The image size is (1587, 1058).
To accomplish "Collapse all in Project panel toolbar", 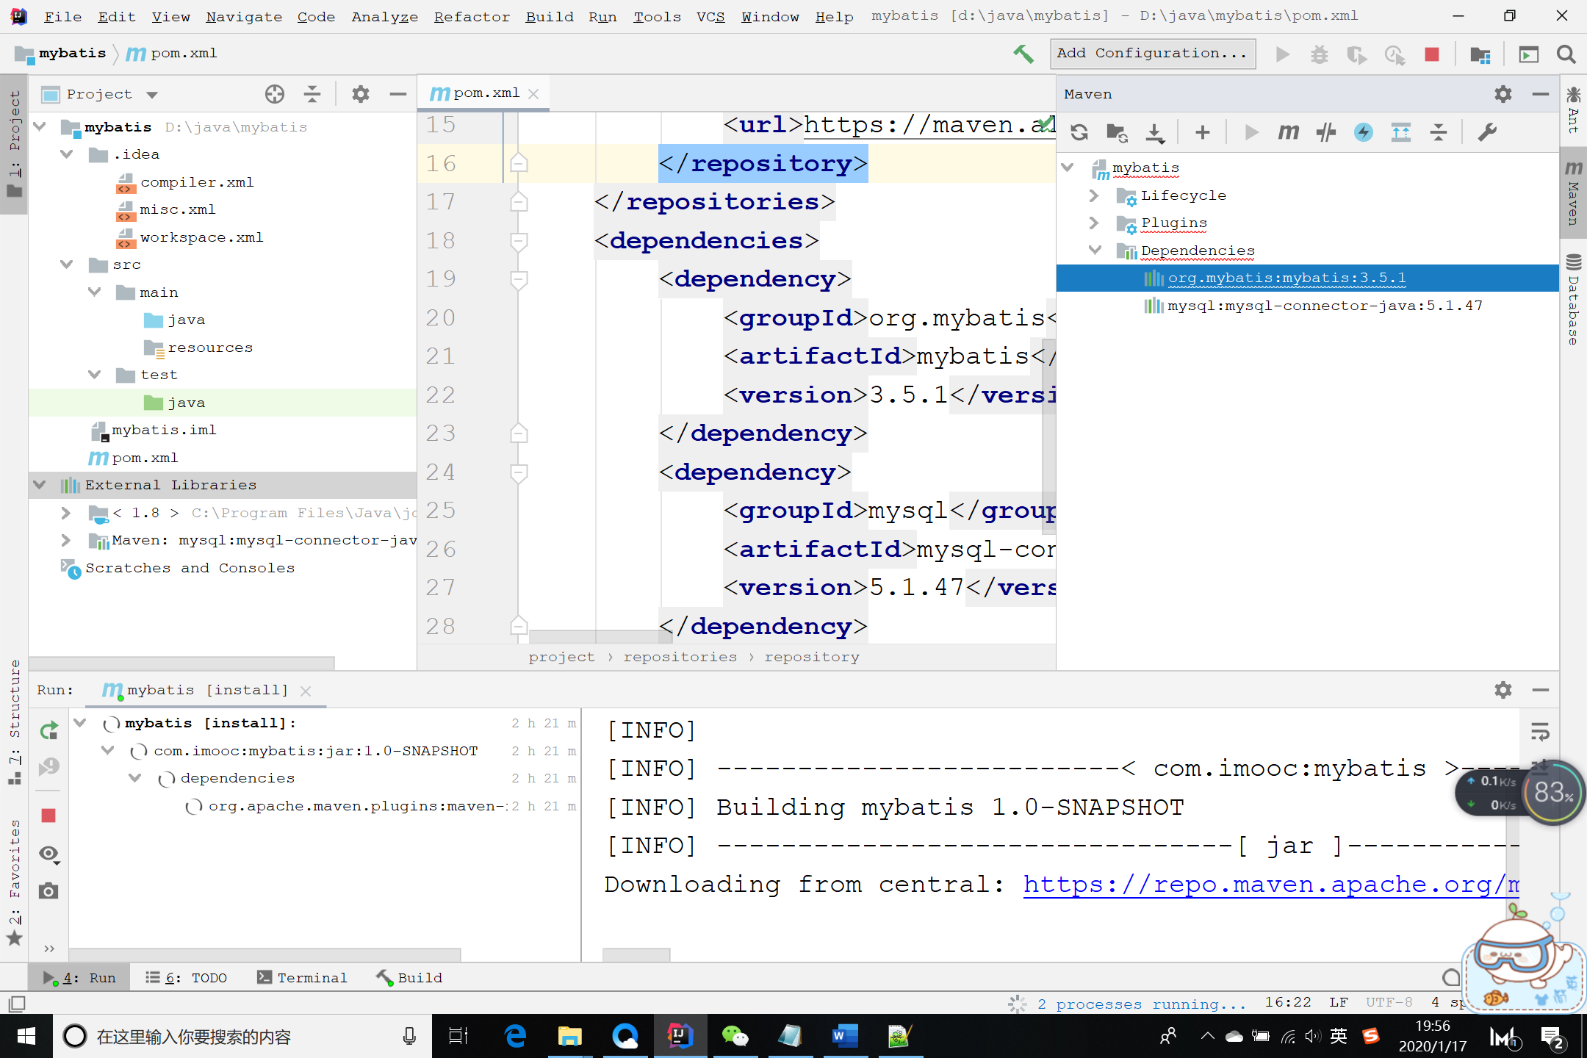I will (312, 94).
